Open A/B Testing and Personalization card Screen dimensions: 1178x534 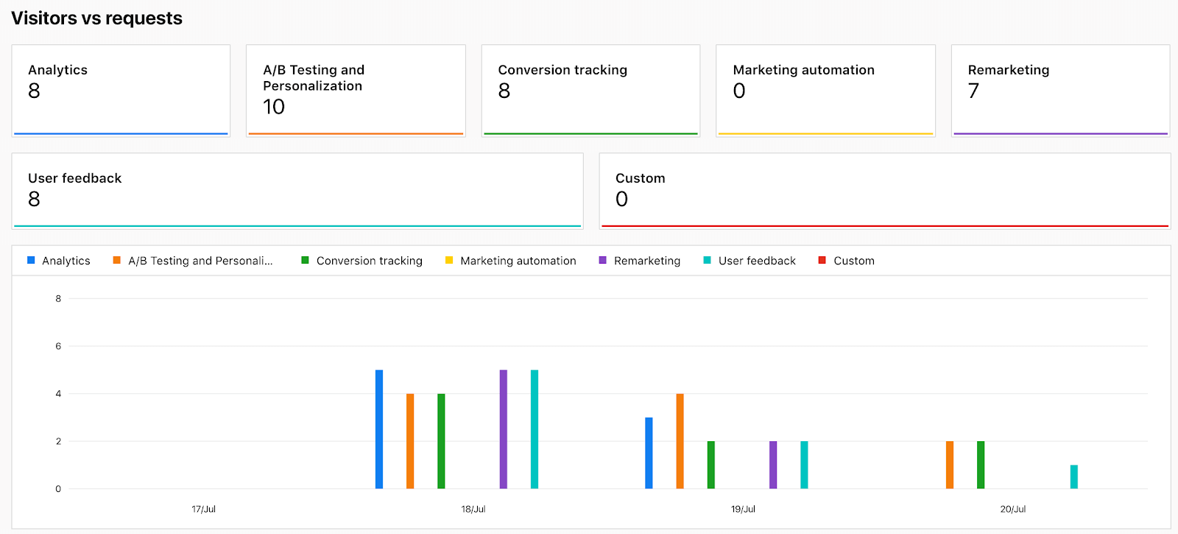356,91
